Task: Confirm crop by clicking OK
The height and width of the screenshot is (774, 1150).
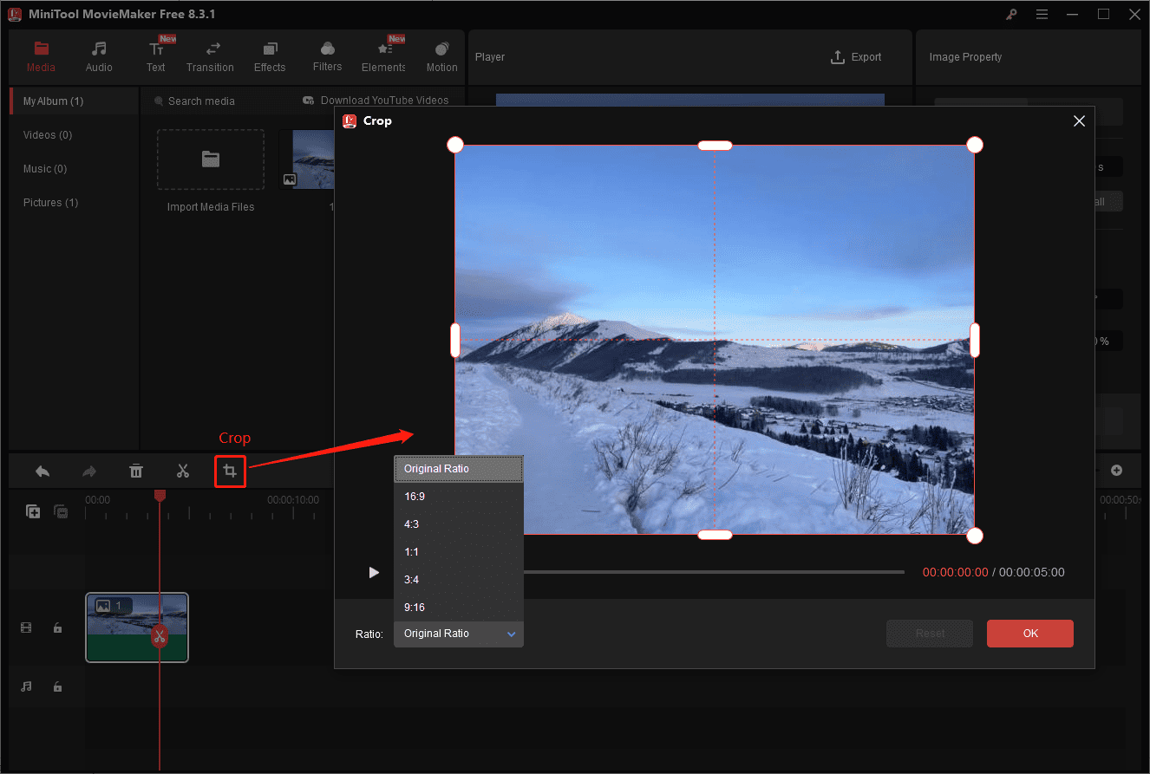Action: tap(1029, 634)
